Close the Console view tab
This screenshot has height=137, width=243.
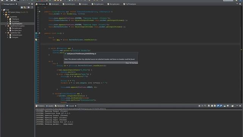76,106
